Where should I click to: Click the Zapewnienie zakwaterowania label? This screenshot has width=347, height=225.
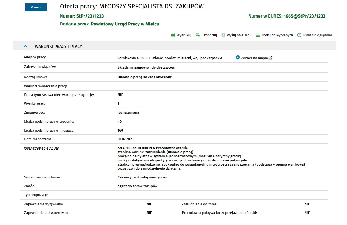(48, 213)
